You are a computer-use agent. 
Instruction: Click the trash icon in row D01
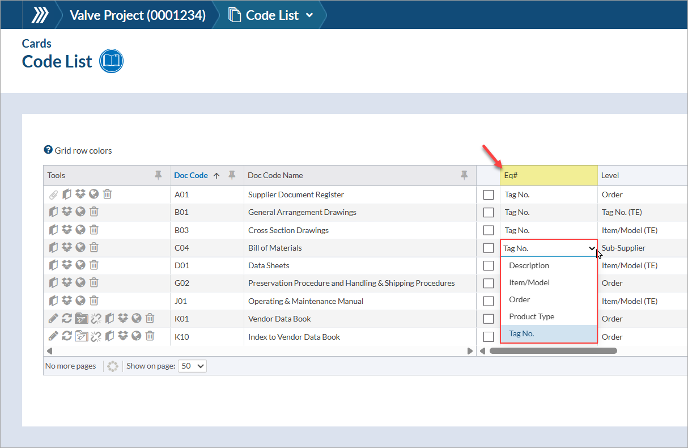[x=94, y=265]
